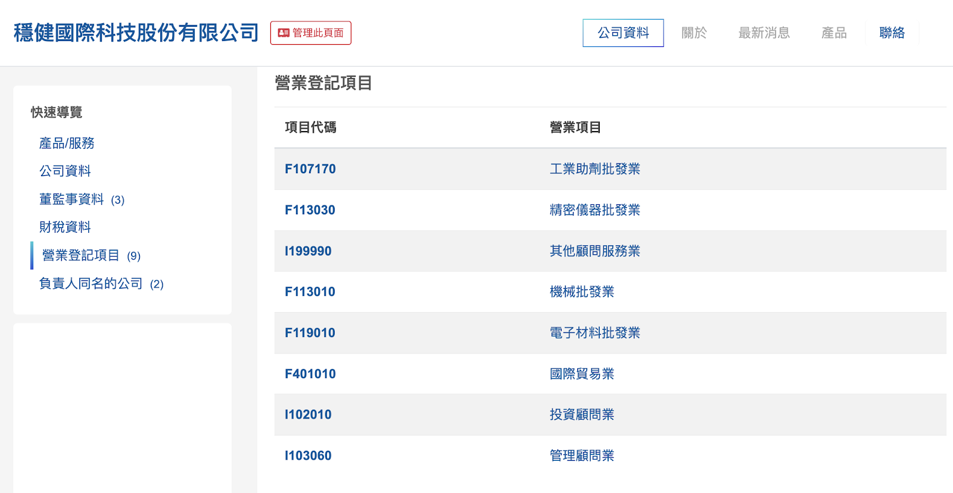
Task: Click the 管理此頁面 button
Action: click(x=310, y=33)
